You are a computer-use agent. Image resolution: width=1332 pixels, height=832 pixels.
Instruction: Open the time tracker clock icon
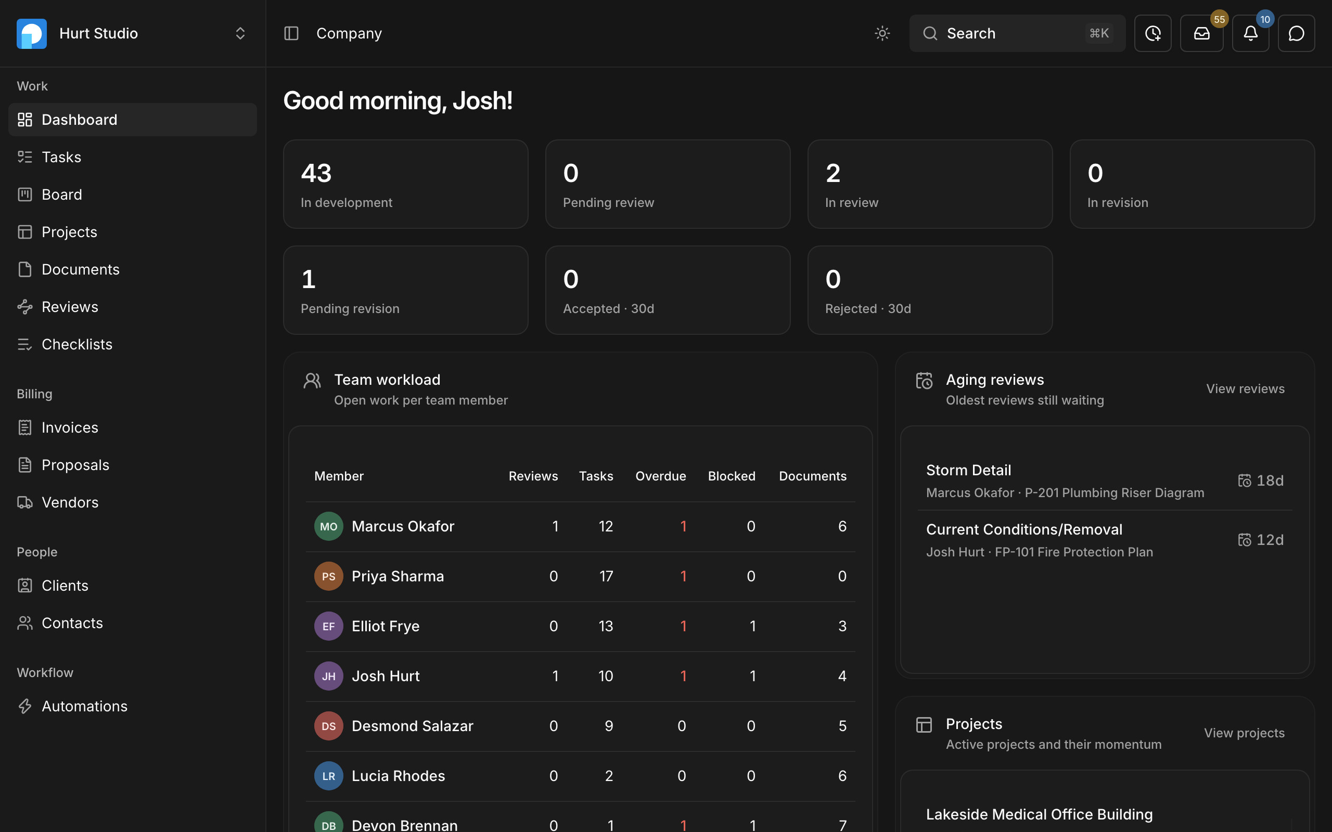tap(1152, 34)
